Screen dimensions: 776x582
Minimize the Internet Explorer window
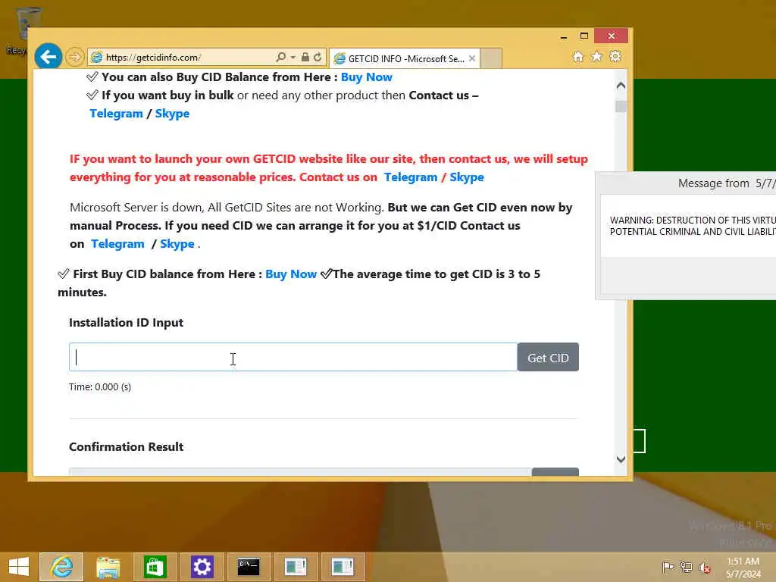click(564, 36)
